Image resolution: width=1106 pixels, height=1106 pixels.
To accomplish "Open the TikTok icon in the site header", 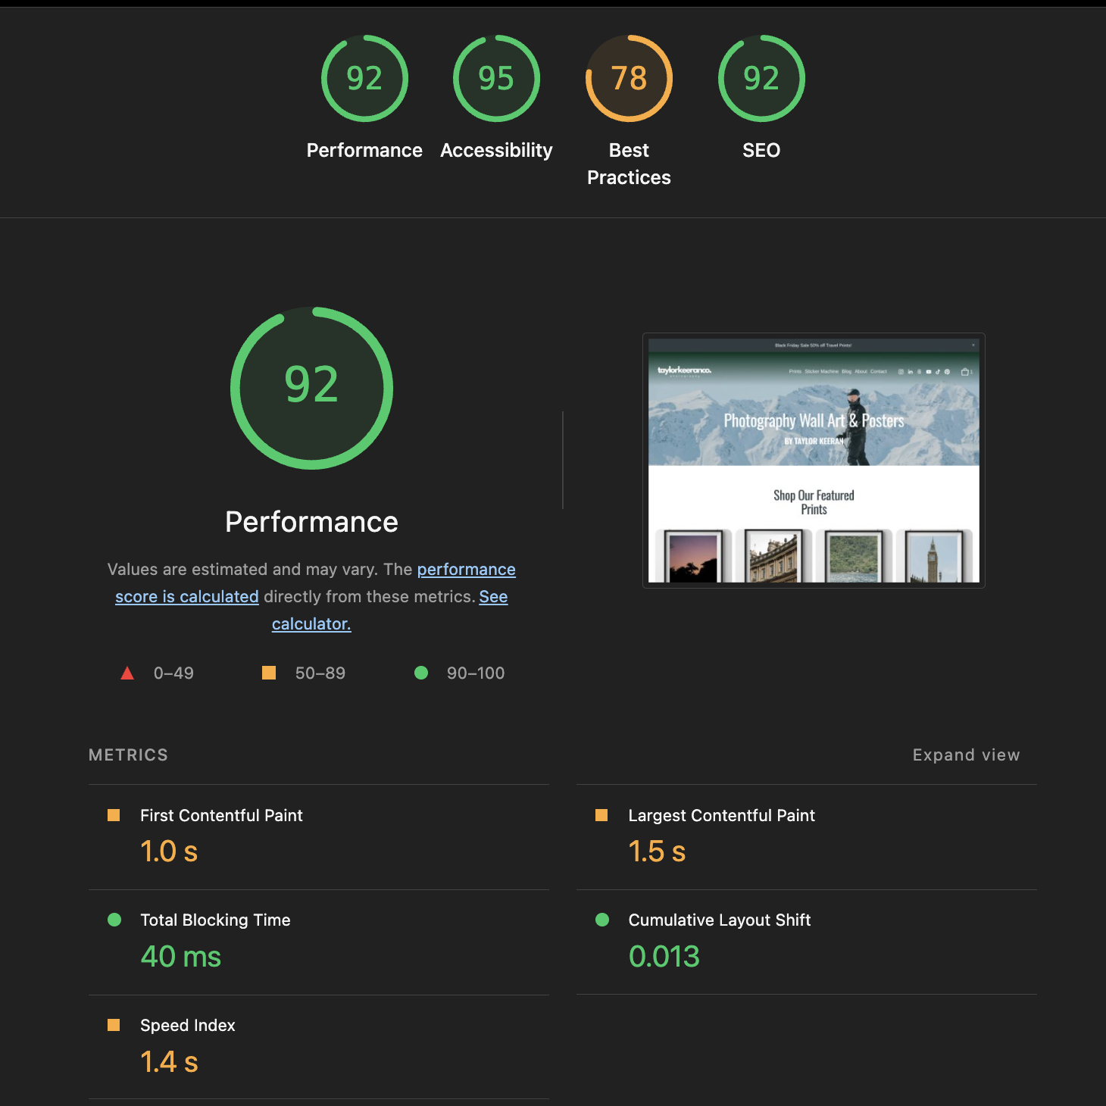I will (938, 372).
